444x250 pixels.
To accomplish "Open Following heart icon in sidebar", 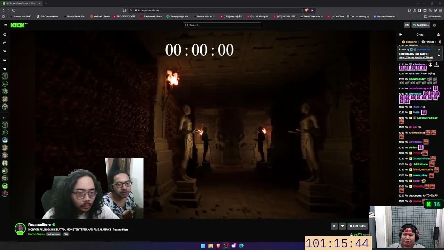I will (x=5, y=51).
